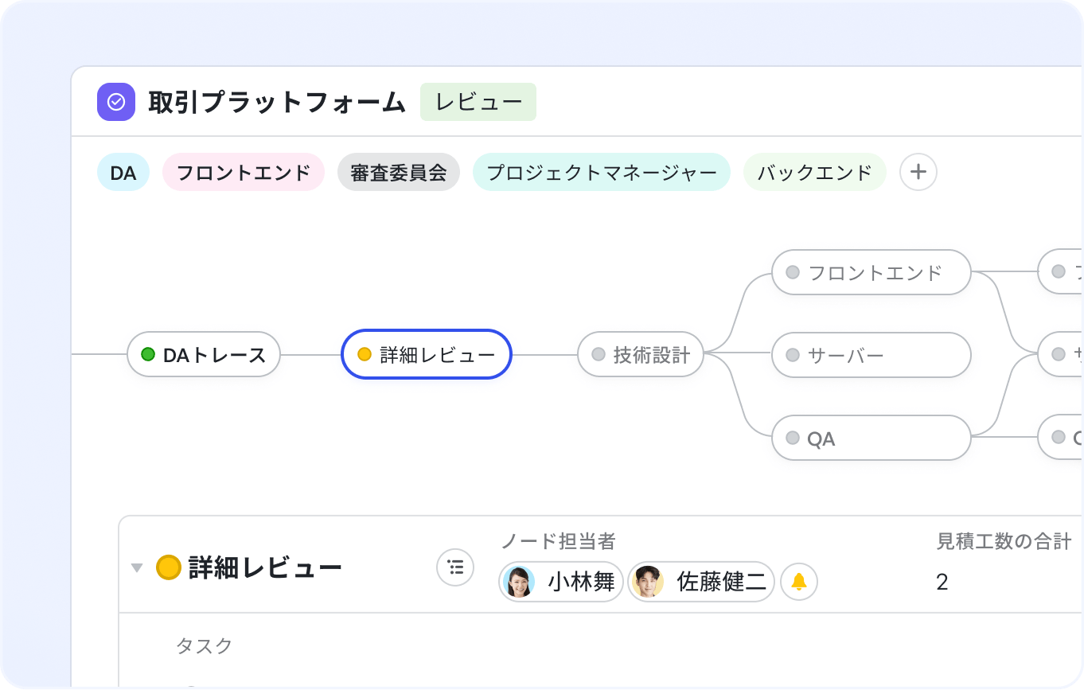
Task: Select the プロジェクトマネージャー role tag
Action: pos(601,173)
